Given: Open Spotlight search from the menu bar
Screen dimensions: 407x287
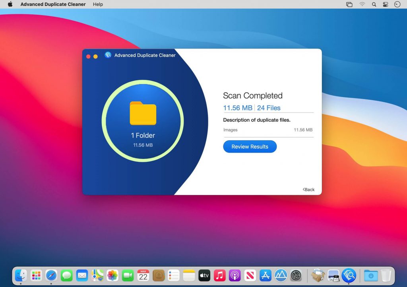Looking at the screenshot, I should tap(374, 4).
